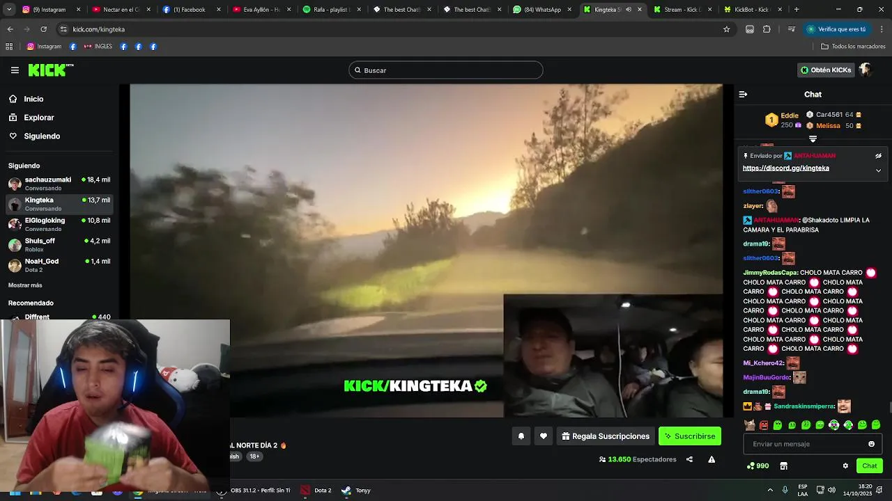Click Verifica que eres tú profile chip
The height and width of the screenshot is (501, 892).
pyautogui.click(x=838, y=29)
